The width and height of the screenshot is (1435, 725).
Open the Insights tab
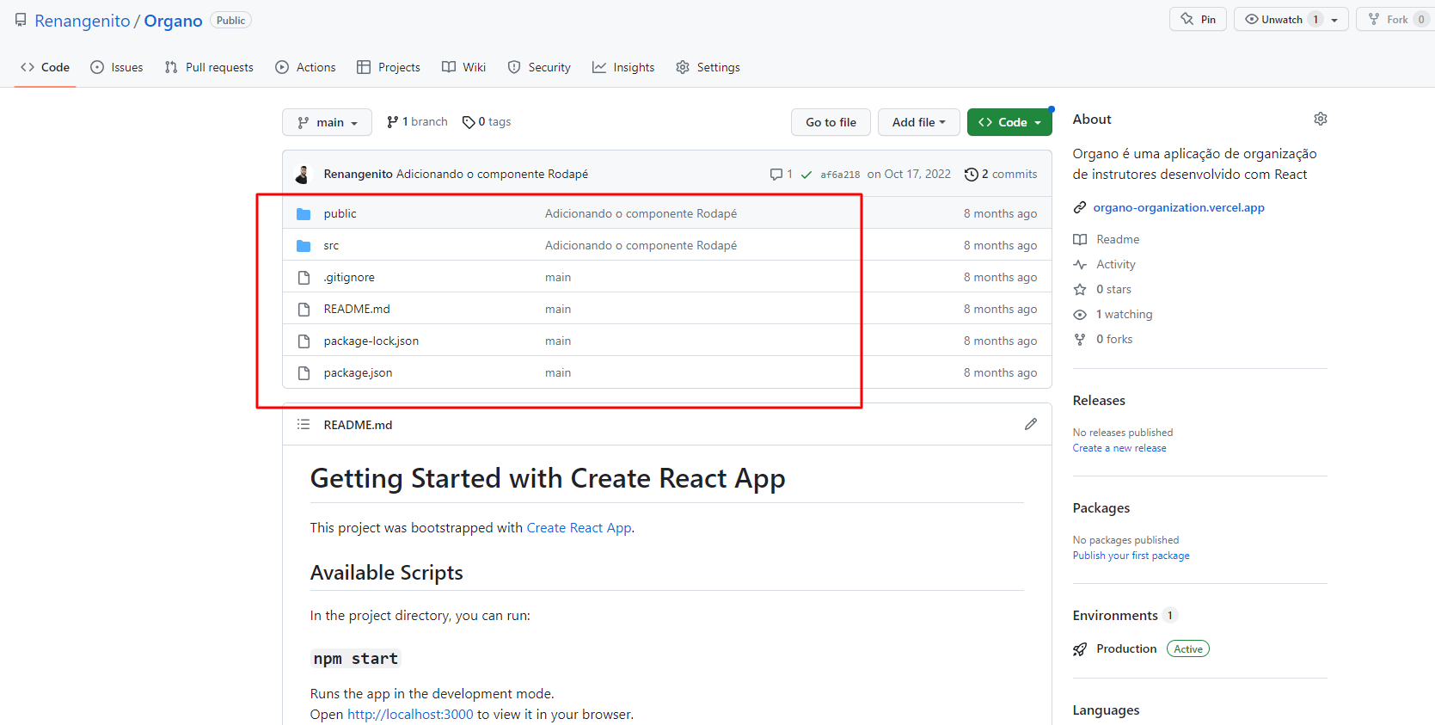tap(623, 67)
